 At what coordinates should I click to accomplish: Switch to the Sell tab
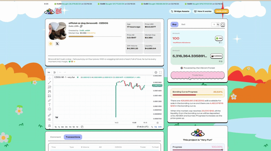[x=183, y=25]
